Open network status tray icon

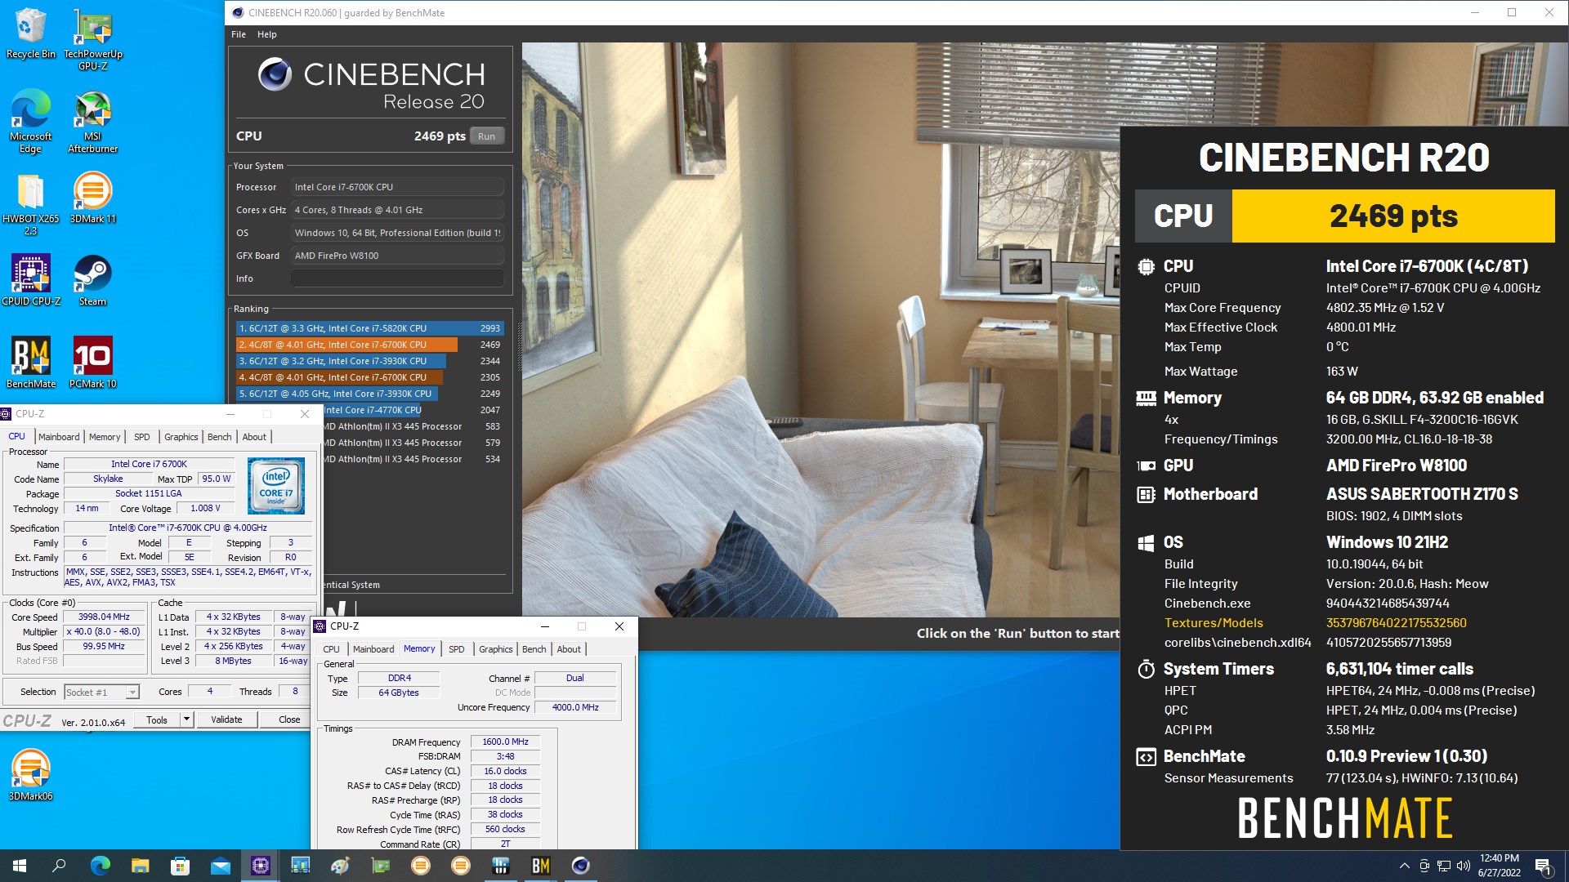[1443, 866]
